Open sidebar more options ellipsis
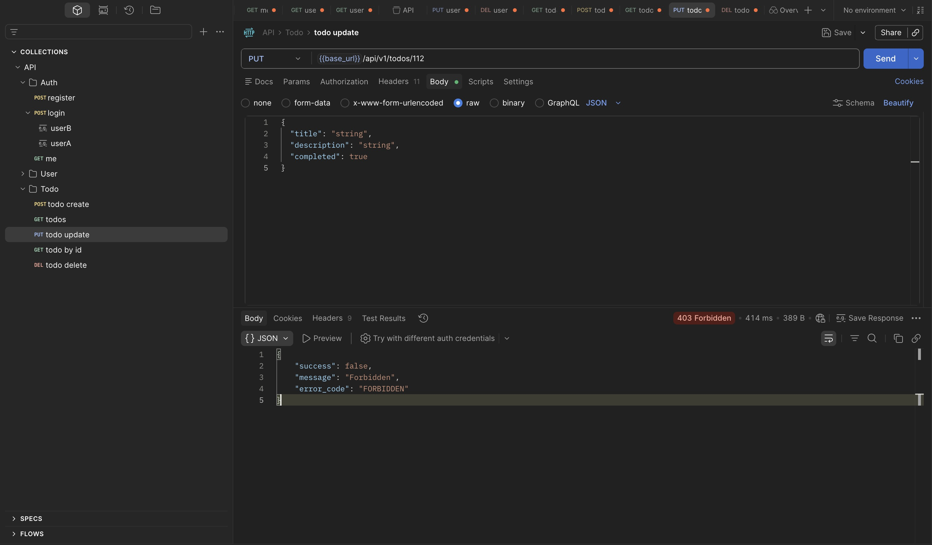 pyautogui.click(x=220, y=32)
